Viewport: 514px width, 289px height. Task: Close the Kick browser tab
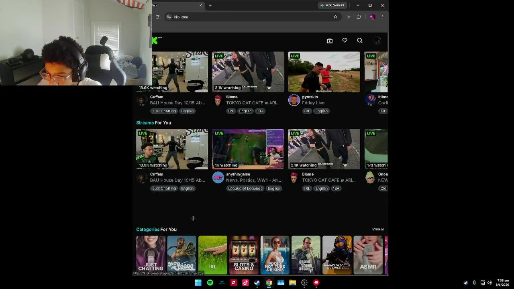click(x=201, y=5)
